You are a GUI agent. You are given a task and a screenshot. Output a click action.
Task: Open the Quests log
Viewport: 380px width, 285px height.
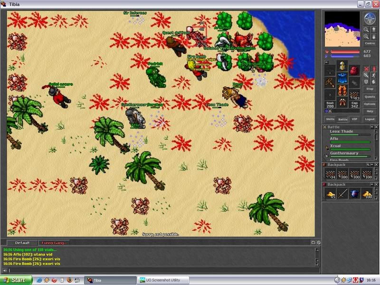coord(370,96)
